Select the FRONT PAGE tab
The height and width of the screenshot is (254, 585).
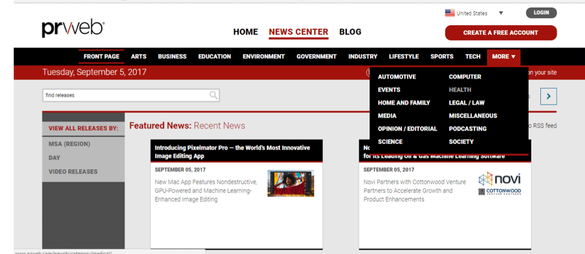[x=101, y=56]
